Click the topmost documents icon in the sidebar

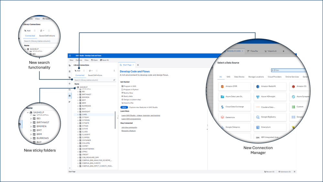pos(70,65)
